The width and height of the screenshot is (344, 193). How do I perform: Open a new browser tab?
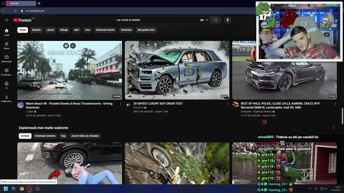39,3
